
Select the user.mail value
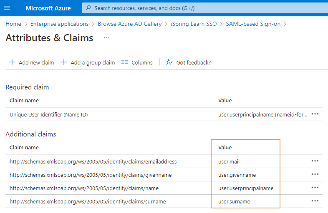pos(229,162)
